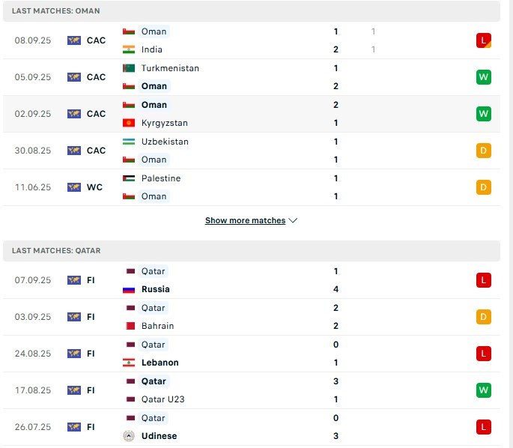Click the Last Matches: Qatar header

pyautogui.click(x=56, y=251)
